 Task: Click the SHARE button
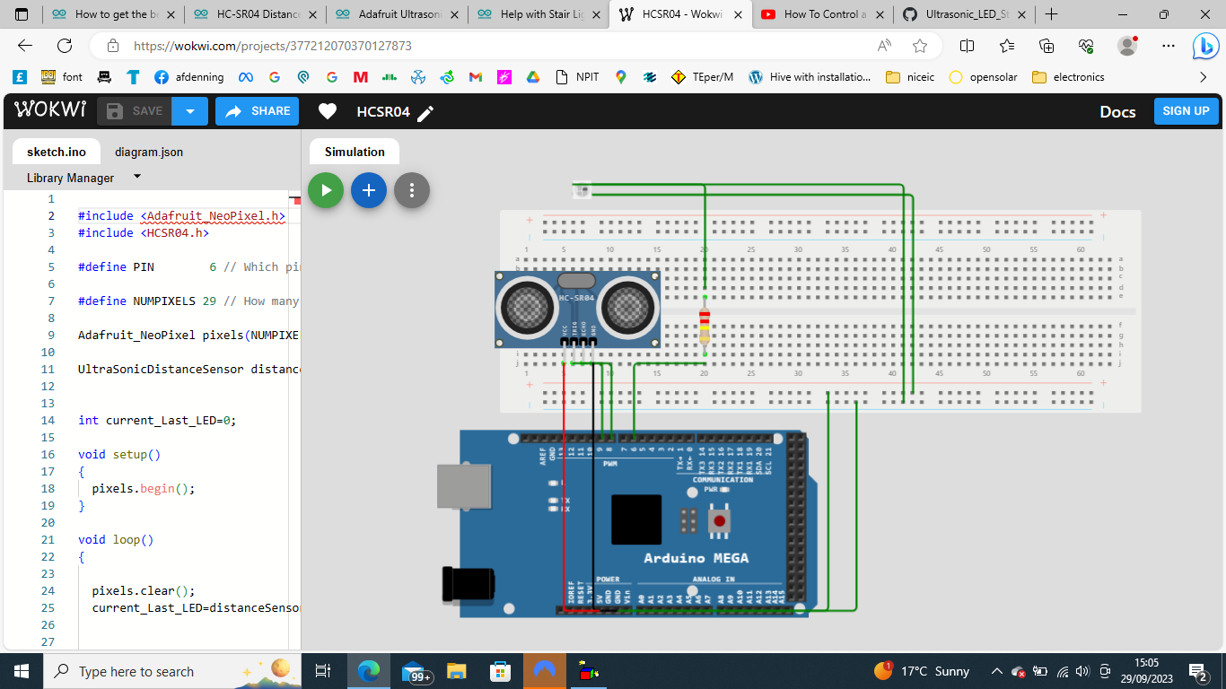point(257,111)
